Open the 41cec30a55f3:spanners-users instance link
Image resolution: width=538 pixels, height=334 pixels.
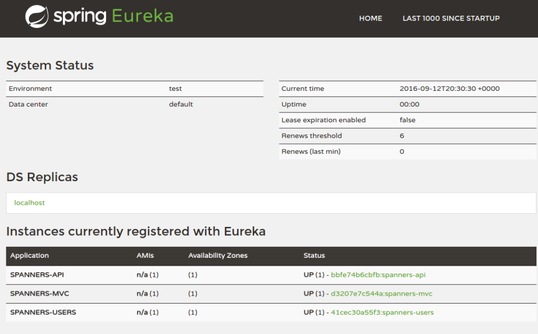(x=382, y=312)
